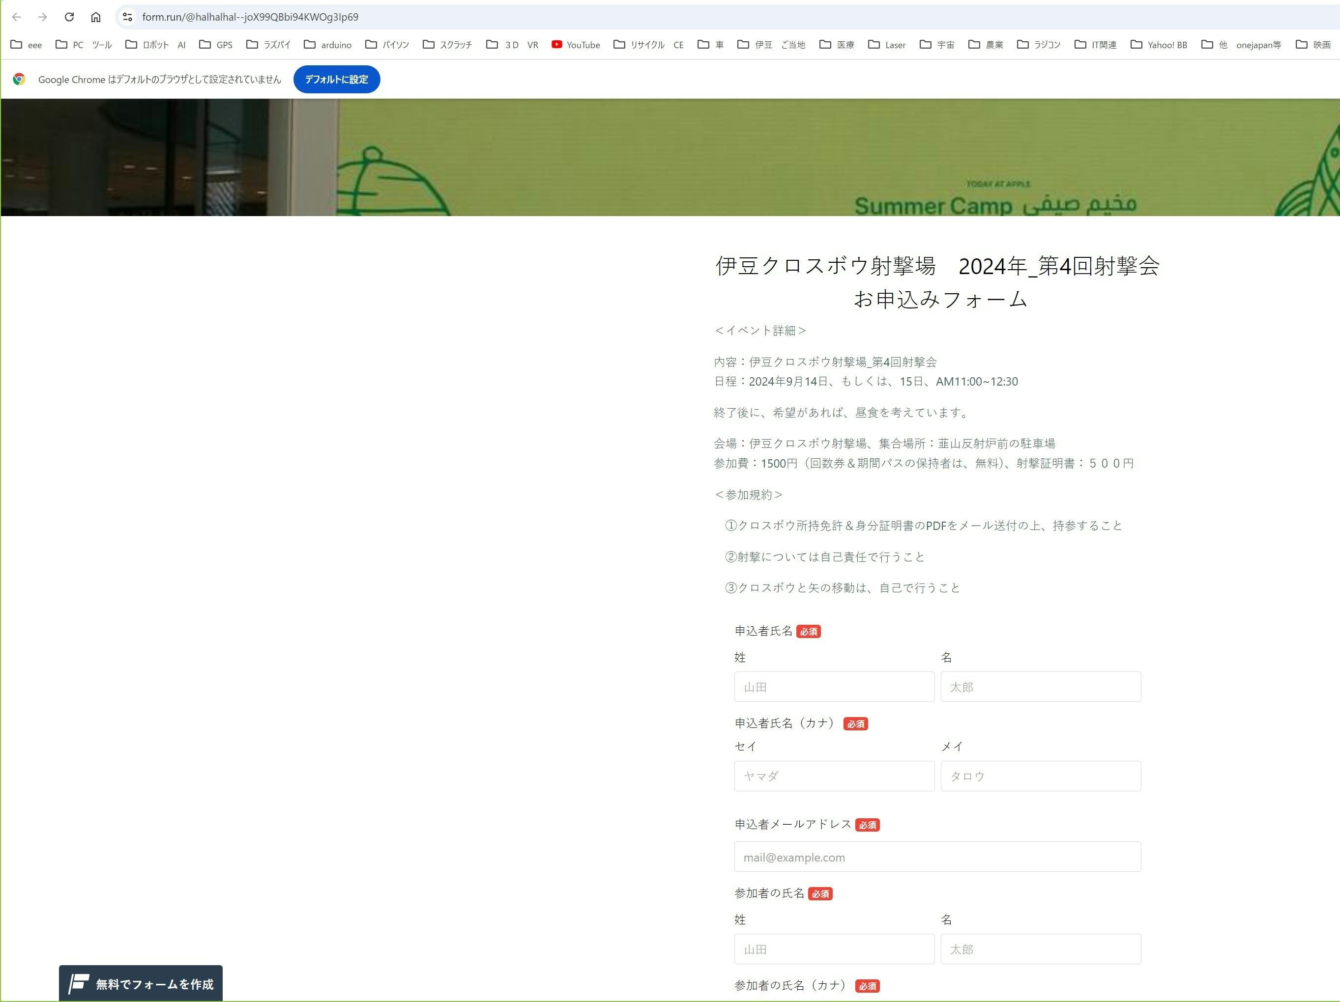The image size is (1340, 1002).
Task: Click the browser reload icon
Action: pos(69,17)
